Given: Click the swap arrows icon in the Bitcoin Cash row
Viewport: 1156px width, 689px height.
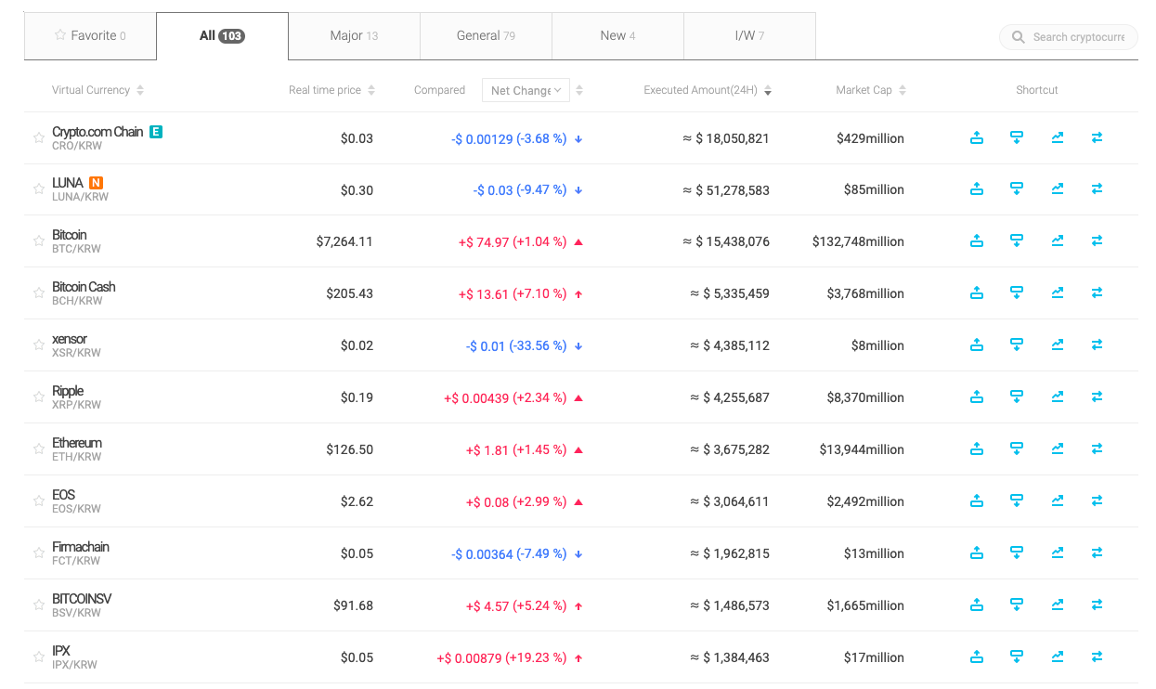Looking at the screenshot, I should pyautogui.click(x=1097, y=292).
